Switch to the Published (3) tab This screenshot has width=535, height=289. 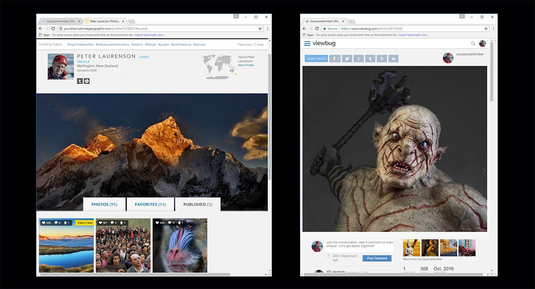(x=198, y=205)
